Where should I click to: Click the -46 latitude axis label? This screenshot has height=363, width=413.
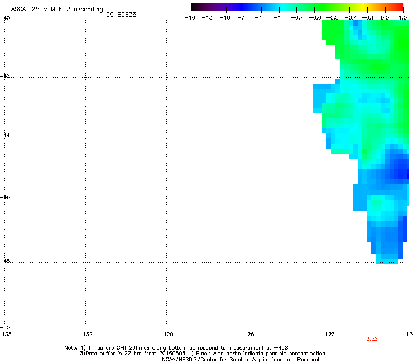[x=5, y=197]
